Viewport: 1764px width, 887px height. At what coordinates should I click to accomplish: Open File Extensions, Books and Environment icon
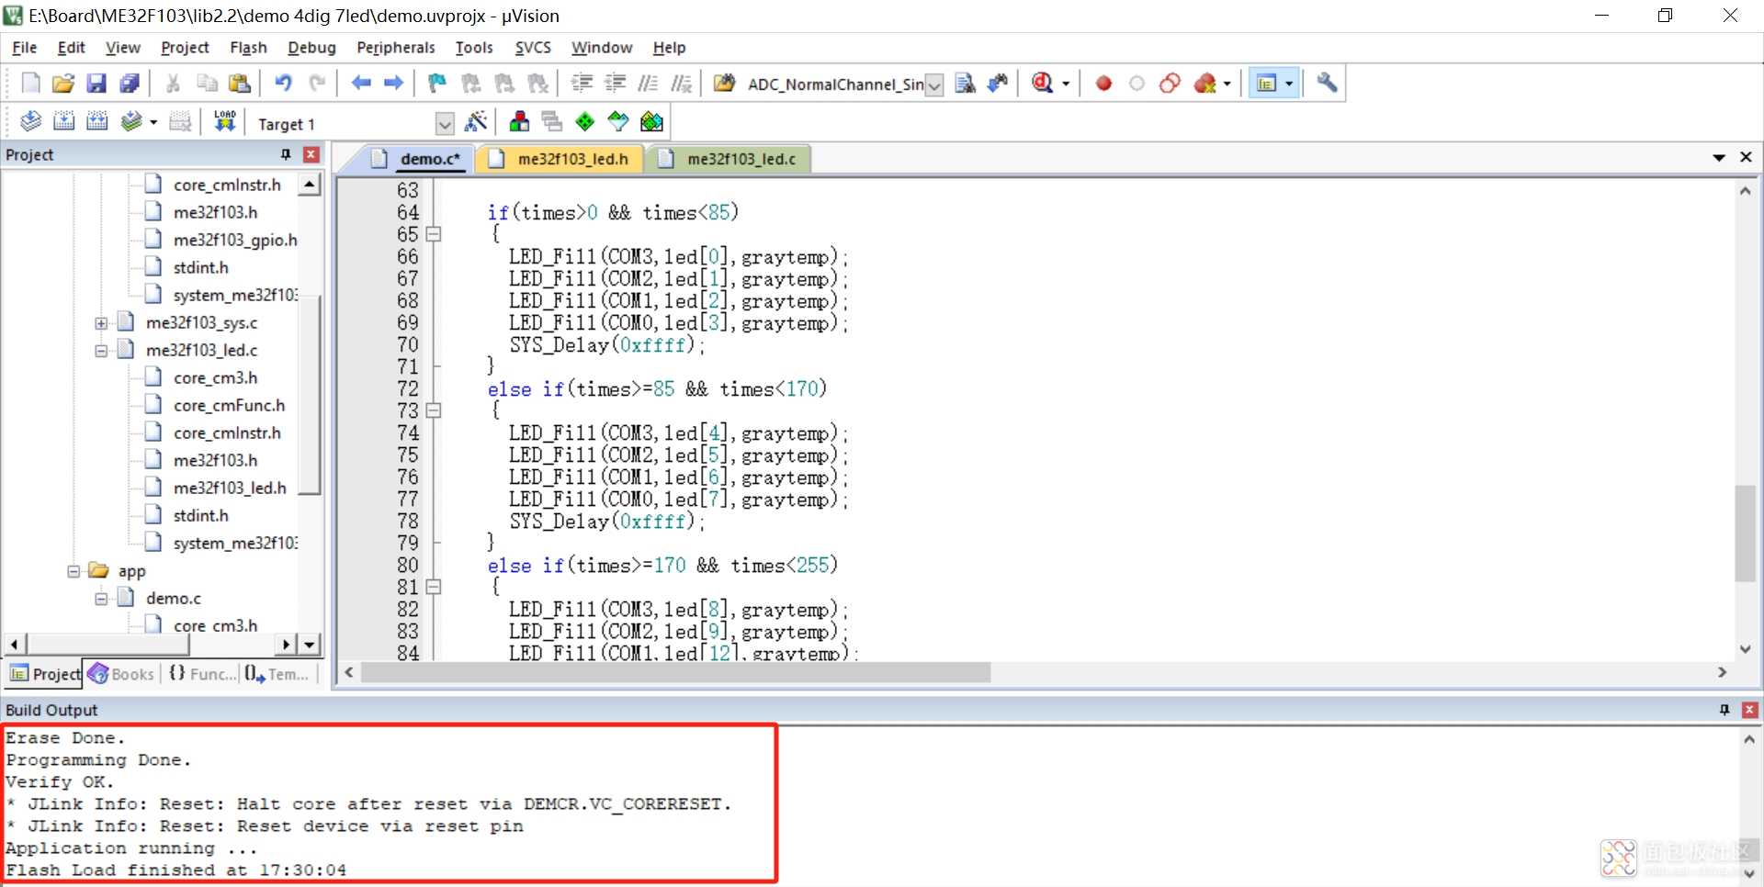[519, 121]
